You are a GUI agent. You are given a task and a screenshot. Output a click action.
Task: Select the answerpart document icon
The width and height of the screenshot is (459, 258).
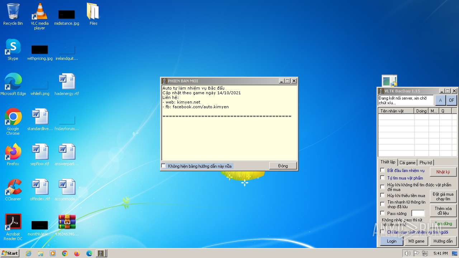pyautogui.click(x=67, y=155)
